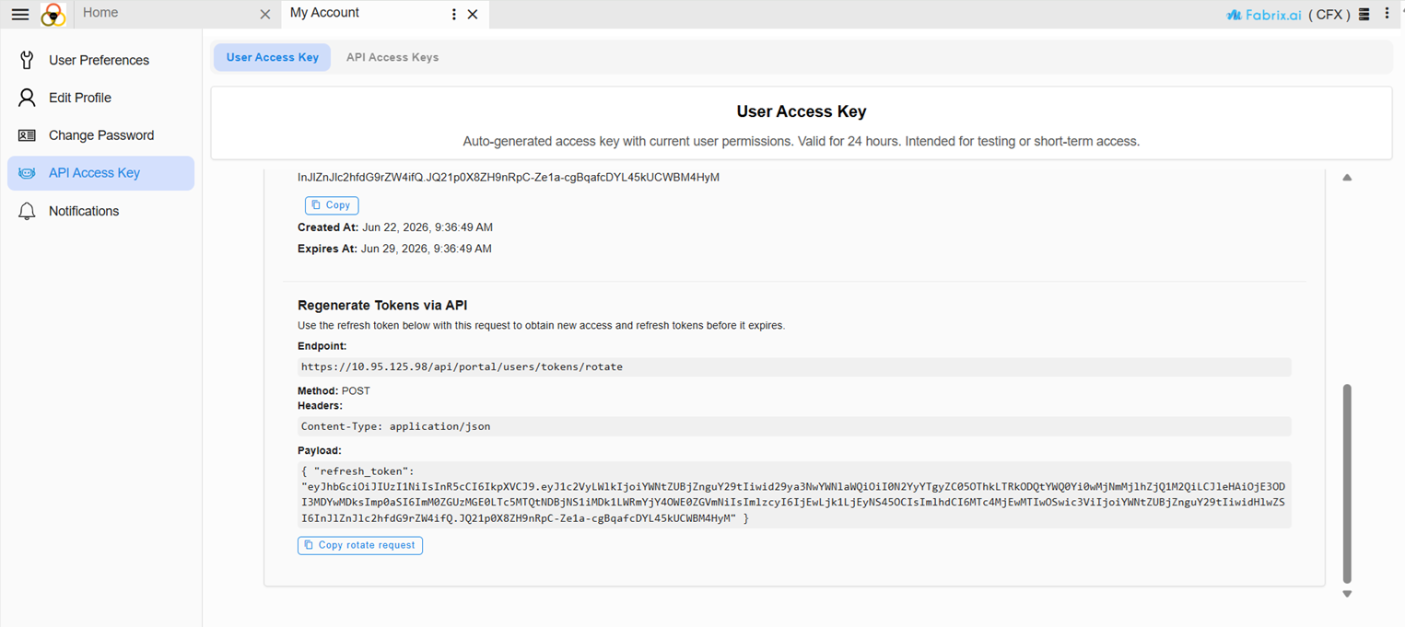This screenshot has width=1405, height=627.
Task: Click the Change Password card icon
Action: click(x=27, y=135)
